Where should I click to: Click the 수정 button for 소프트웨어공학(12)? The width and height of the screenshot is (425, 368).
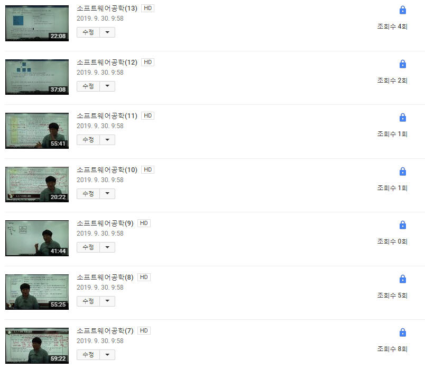[88, 86]
